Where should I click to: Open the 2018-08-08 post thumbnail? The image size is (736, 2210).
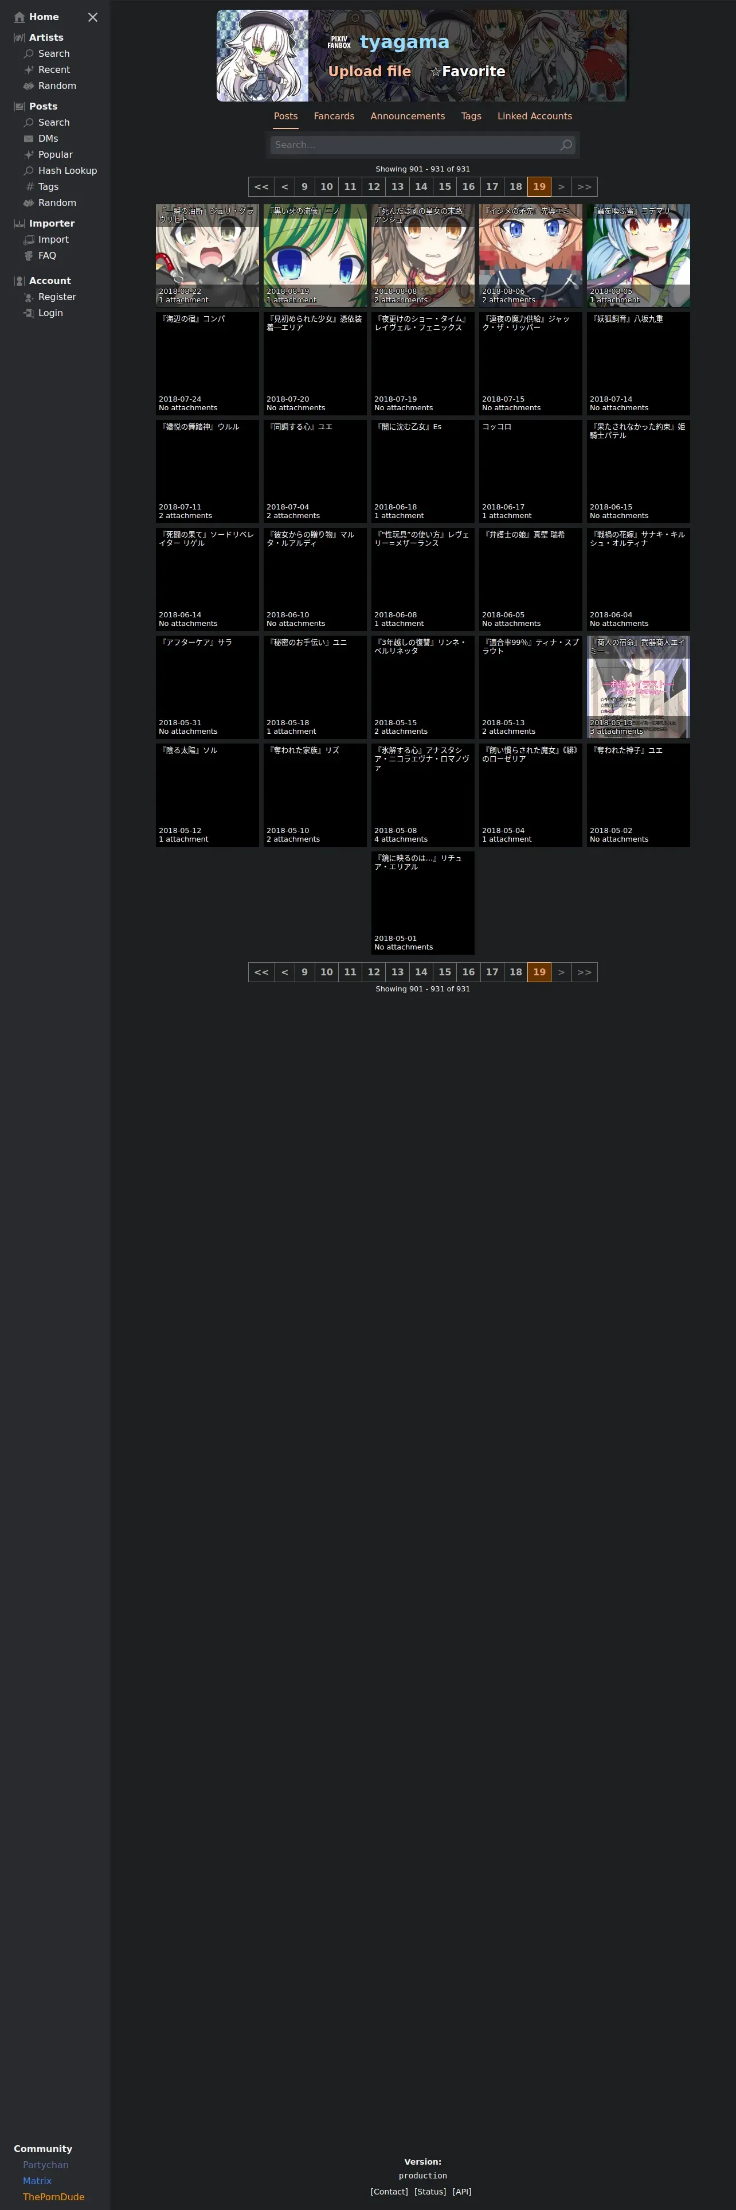coord(422,256)
